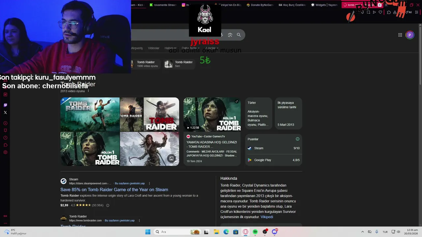The width and height of the screenshot is (422, 237).
Task: Open Windows Start menu
Action: [148, 232]
